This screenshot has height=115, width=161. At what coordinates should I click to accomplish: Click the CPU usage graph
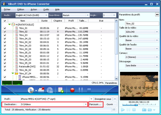[x=12, y=83]
